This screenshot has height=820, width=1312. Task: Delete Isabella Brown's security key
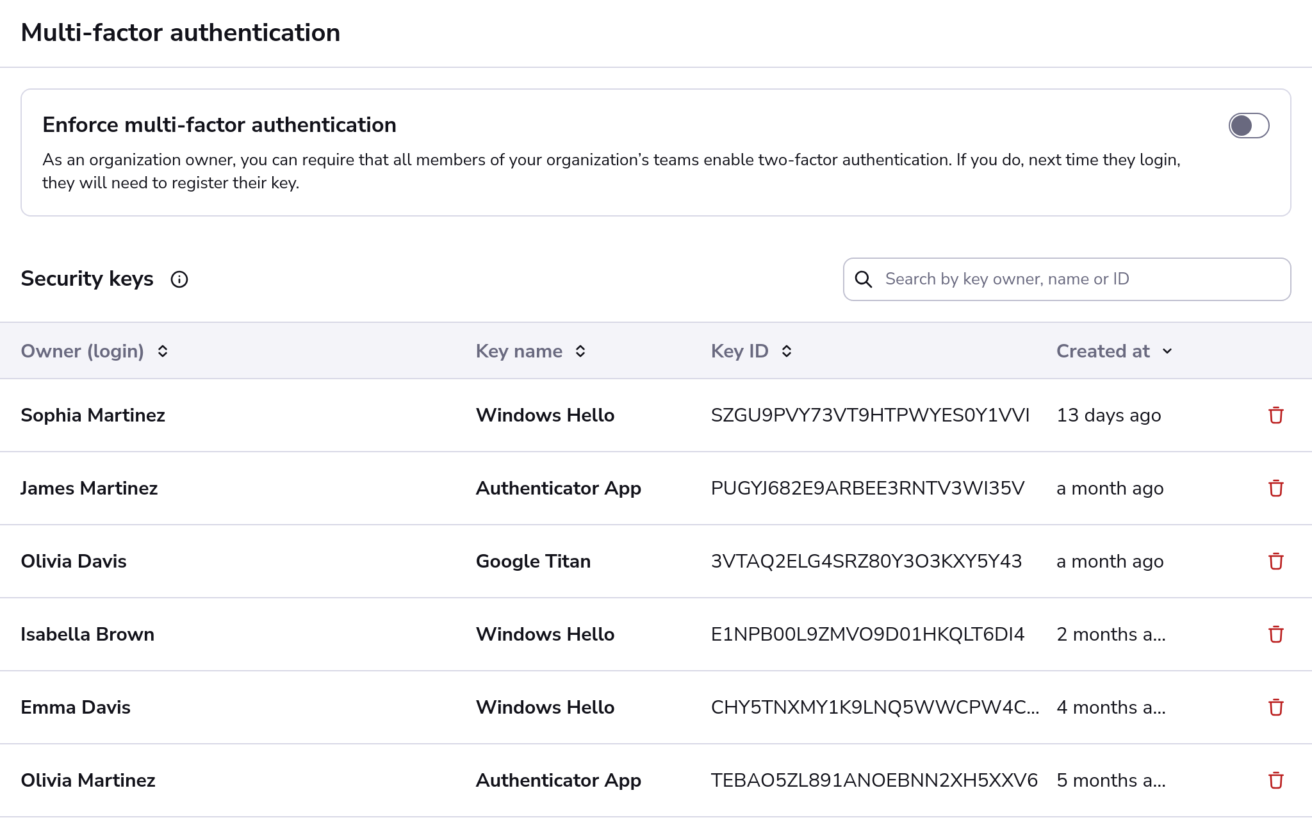(1275, 635)
